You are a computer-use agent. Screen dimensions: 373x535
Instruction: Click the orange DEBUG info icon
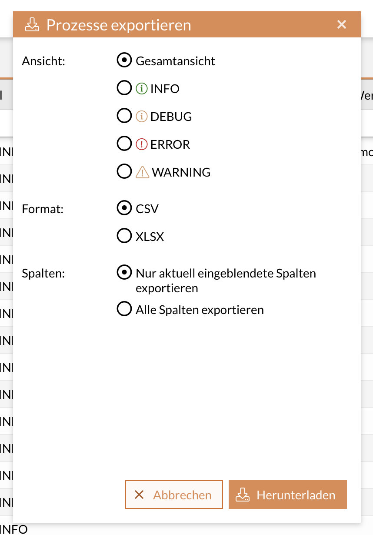(x=141, y=116)
